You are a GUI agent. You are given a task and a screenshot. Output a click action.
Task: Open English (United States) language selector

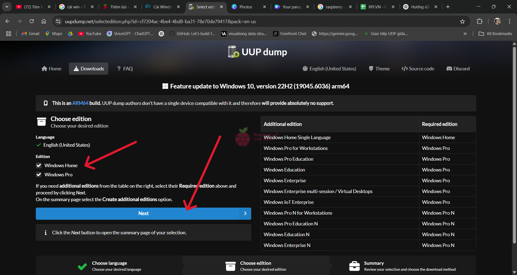tap(329, 69)
